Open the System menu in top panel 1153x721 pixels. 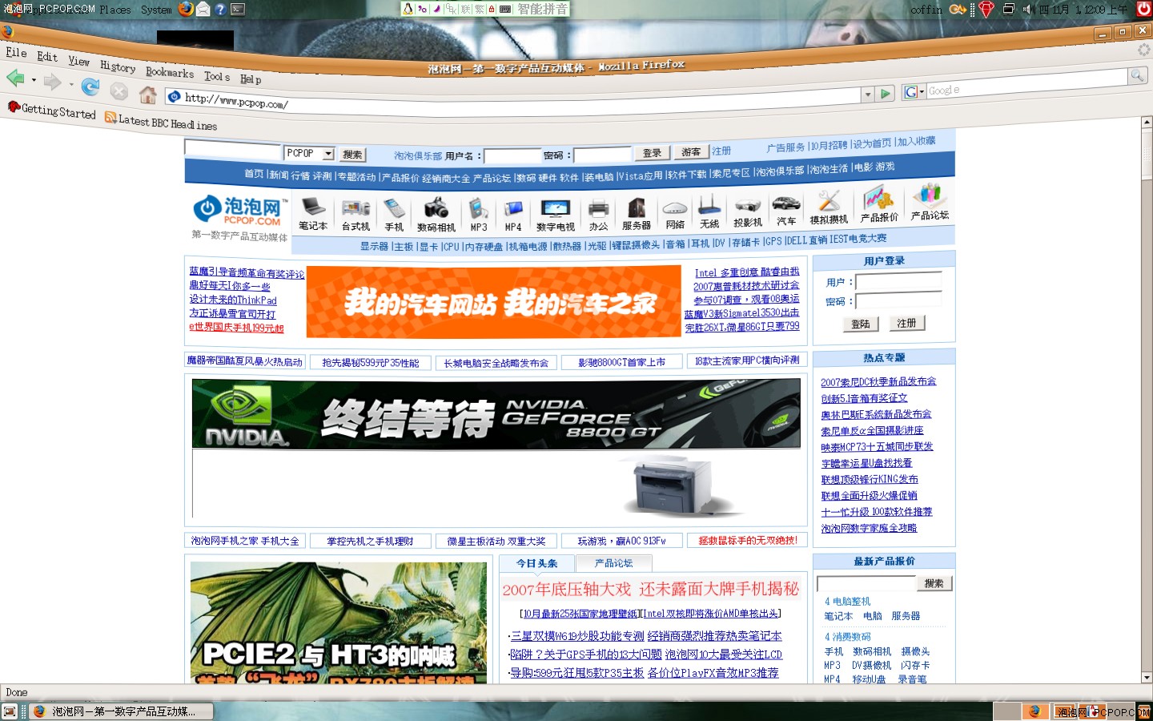coord(156,10)
